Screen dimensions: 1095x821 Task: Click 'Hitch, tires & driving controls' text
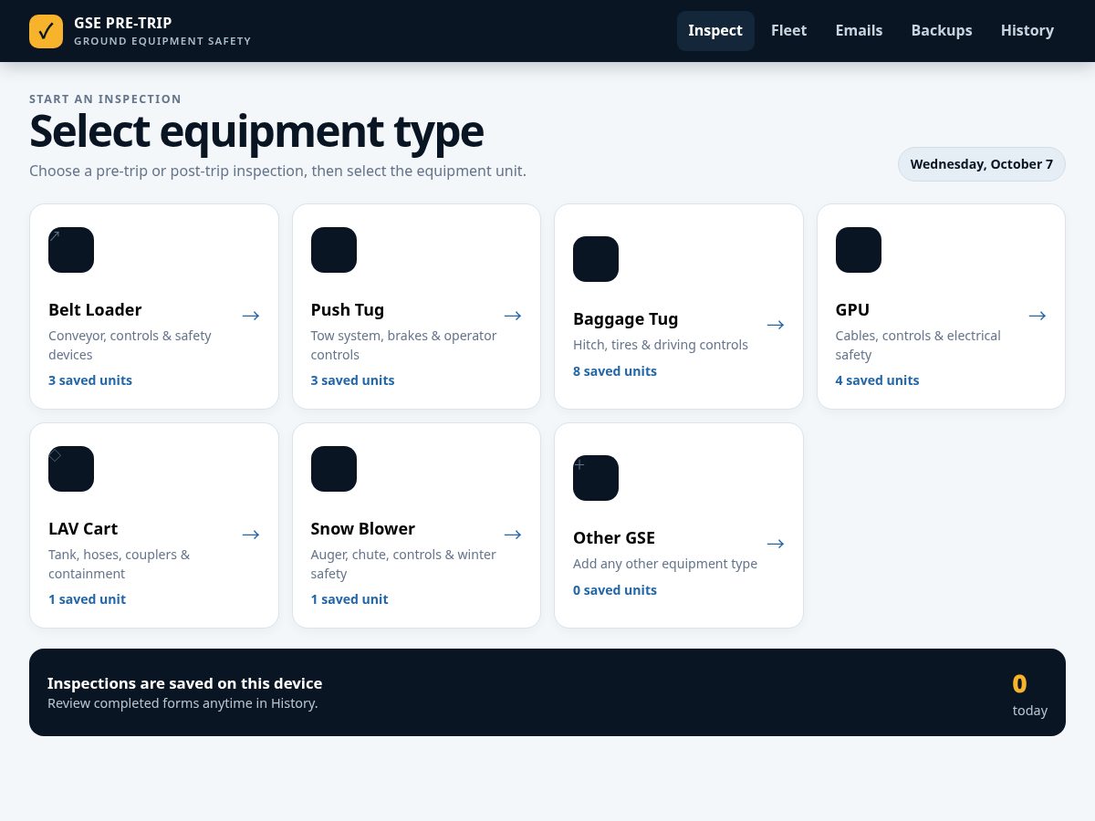[661, 345]
